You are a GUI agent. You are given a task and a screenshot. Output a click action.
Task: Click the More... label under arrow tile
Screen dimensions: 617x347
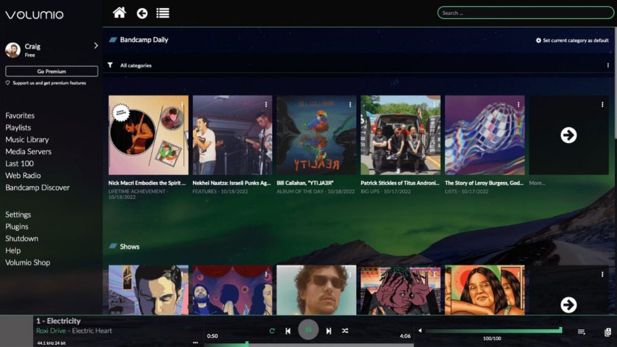pyautogui.click(x=537, y=183)
